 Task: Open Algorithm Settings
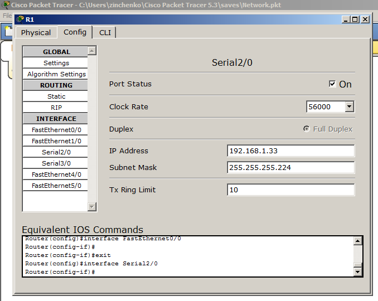click(x=55, y=74)
